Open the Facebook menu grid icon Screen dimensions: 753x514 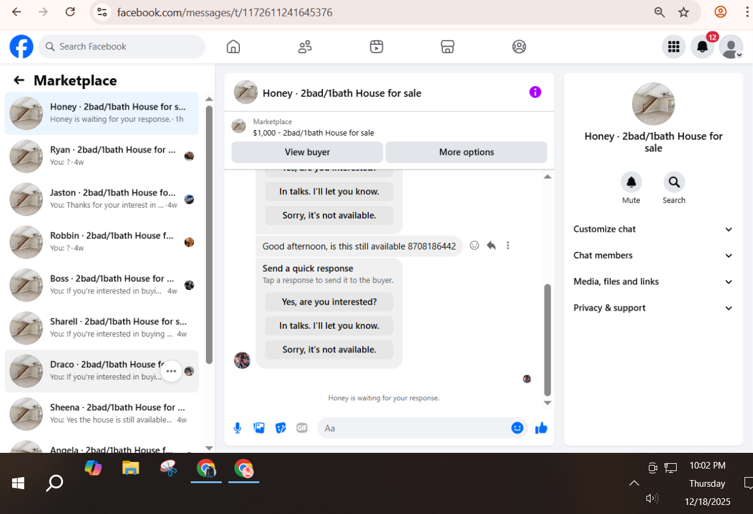673,47
